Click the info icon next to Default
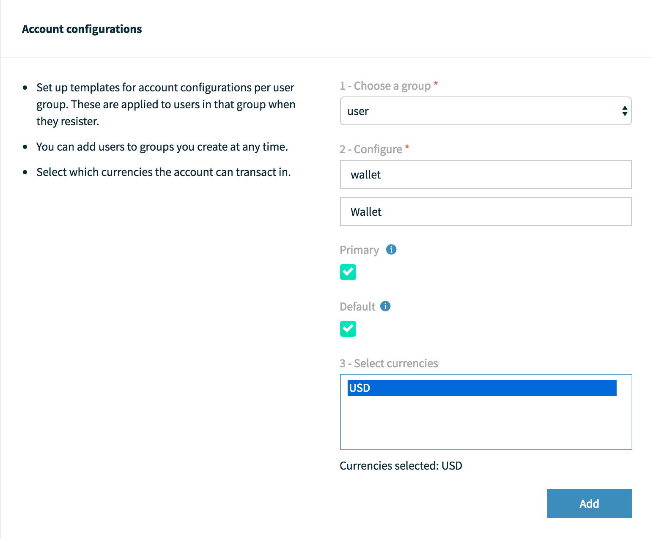 [x=385, y=306]
